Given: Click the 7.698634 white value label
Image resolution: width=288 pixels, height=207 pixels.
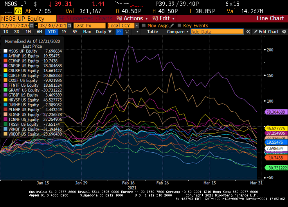Looking at the screenshot, I should click(276, 148).
